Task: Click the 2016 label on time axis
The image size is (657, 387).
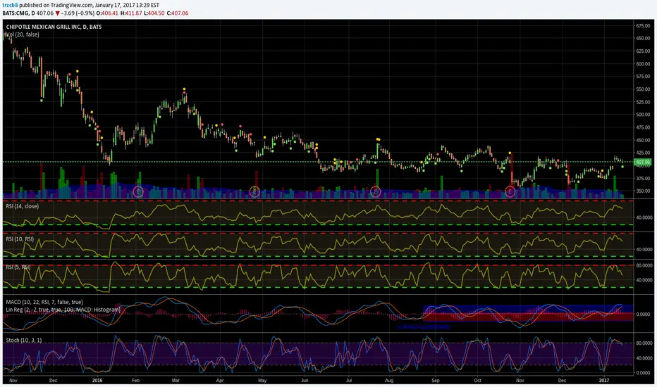Action: 97,381
